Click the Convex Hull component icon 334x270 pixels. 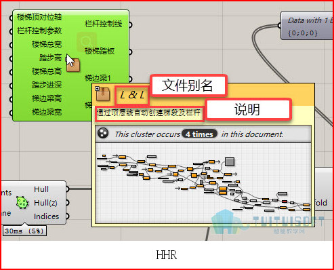pos(22,202)
